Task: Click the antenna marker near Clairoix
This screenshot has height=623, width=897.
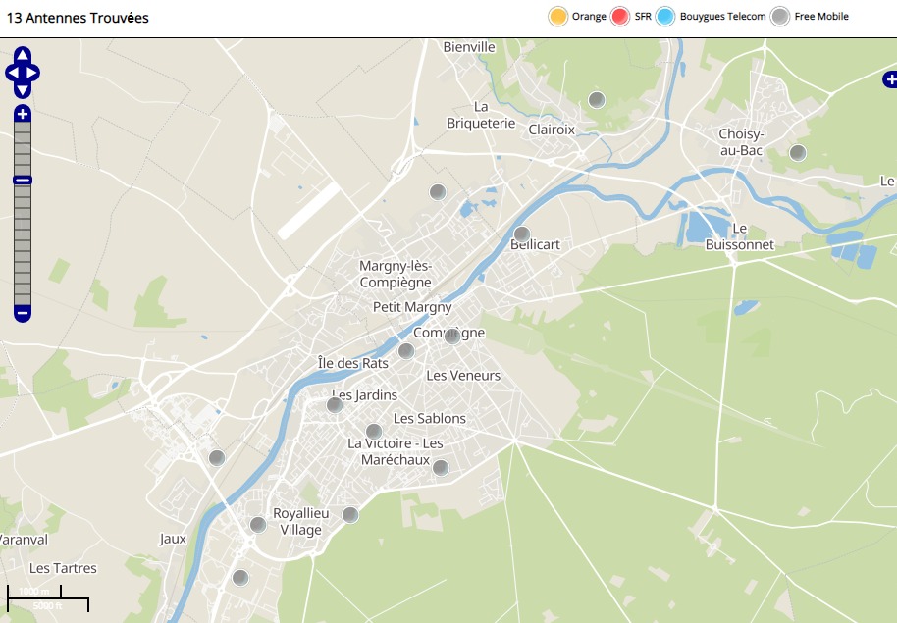Action: coord(596,99)
